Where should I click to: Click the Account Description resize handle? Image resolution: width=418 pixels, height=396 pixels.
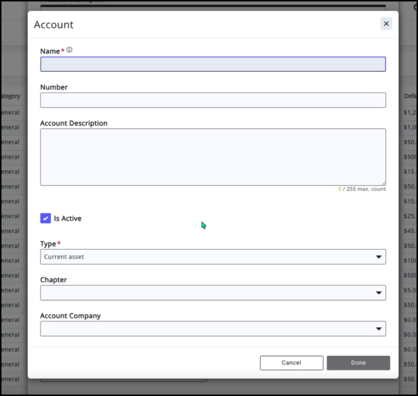tap(383, 183)
